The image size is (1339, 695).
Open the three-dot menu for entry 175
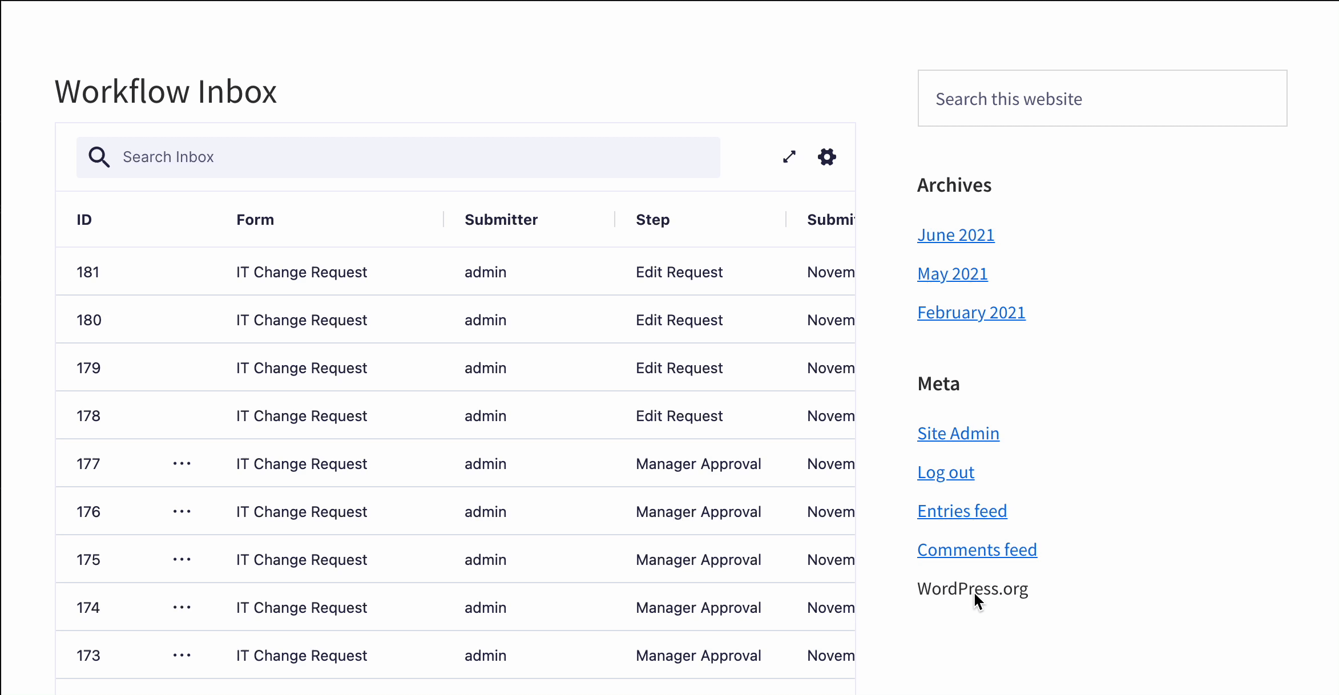(182, 559)
